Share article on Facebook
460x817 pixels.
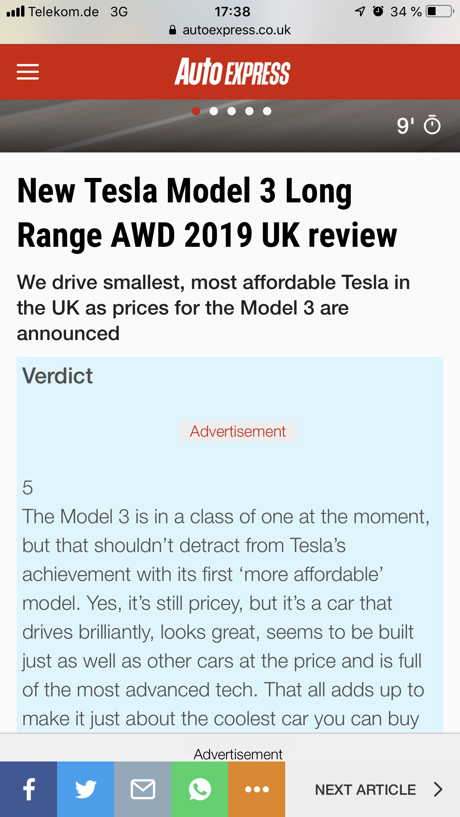[x=29, y=789]
